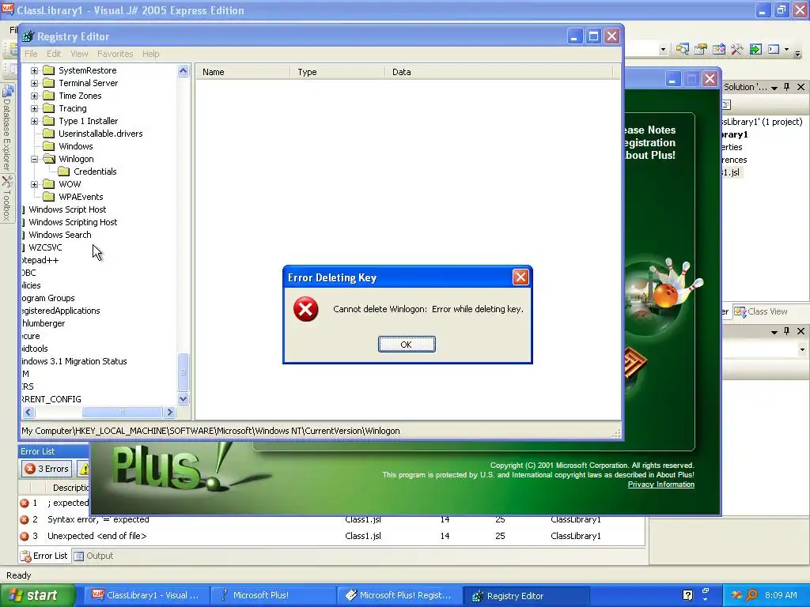Viewport: 810px width, 607px height.
Task: Select the Windows Script Host key
Action: (67, 209)
